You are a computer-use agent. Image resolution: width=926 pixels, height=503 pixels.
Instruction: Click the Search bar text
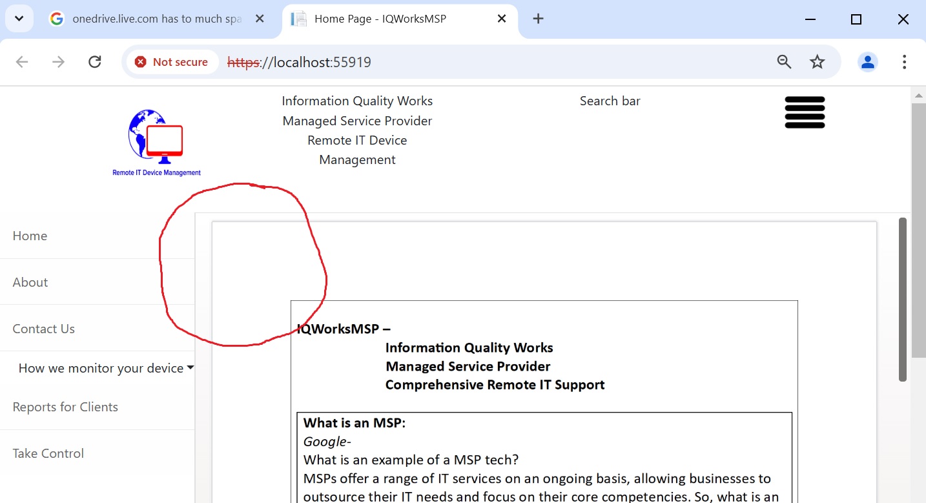coord(610,101)
